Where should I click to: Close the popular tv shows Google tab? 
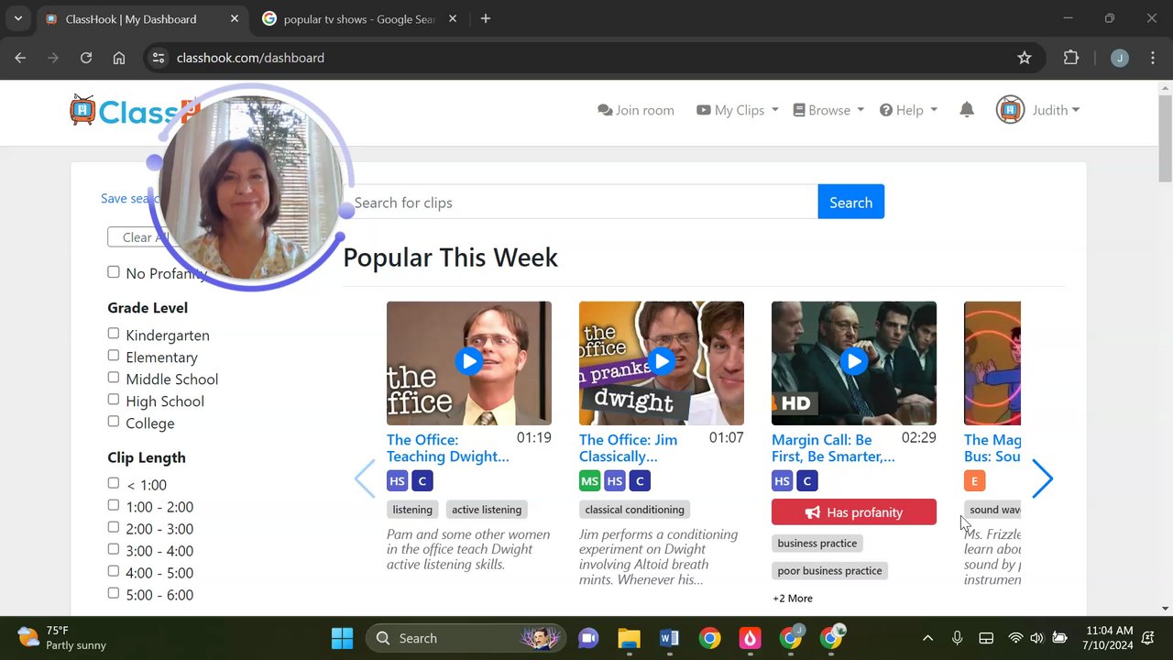[452, 18]
